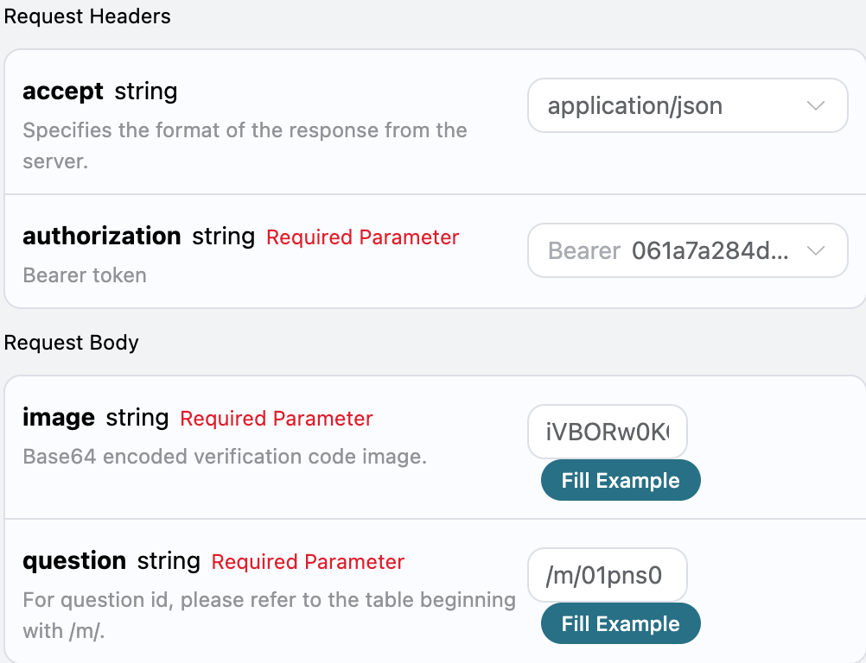Click the 'Bearer token' description text

click(85, 275)
